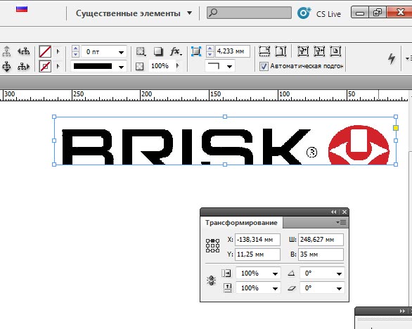Click the Russian flag language icon
This screenshot has height=329, width=412.
click(22, 9)
